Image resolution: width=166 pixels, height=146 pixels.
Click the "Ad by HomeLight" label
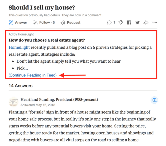(21, 34)
